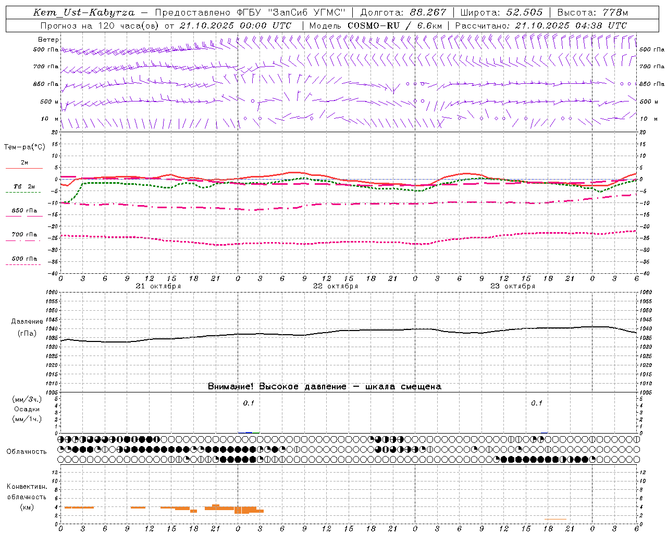Click the '700 гПа' temperature legend entry
Image resolution: width=667 pixels, height=533 pixels.
24,235
